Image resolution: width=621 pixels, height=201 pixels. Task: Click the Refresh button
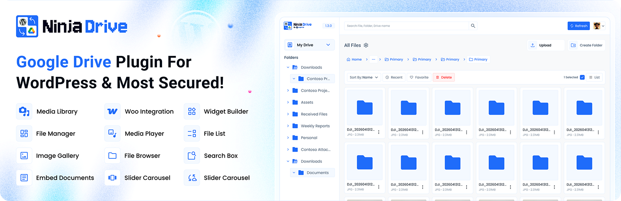click(578, 26)
